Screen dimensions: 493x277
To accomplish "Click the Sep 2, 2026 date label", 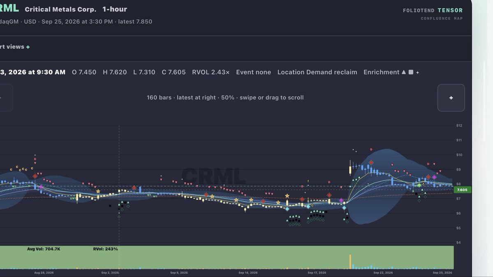I will (110, 272).
